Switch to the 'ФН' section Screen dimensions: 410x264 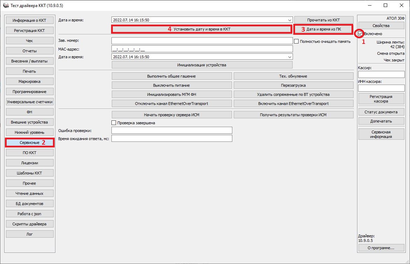[x=30, y=112]
